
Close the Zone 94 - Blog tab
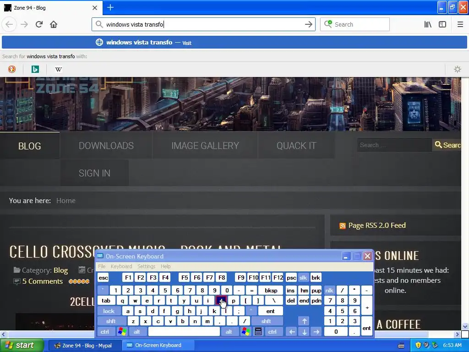(x=94, y=7)
